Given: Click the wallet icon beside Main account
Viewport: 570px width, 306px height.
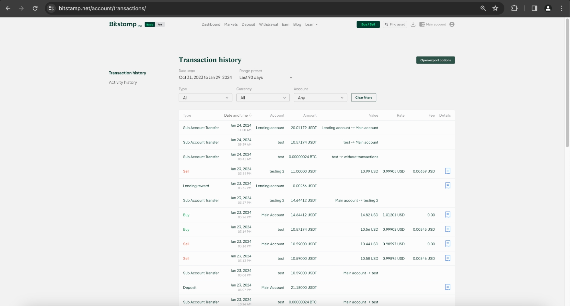Looking at the screenshot, I should click(x=422, y=24).
